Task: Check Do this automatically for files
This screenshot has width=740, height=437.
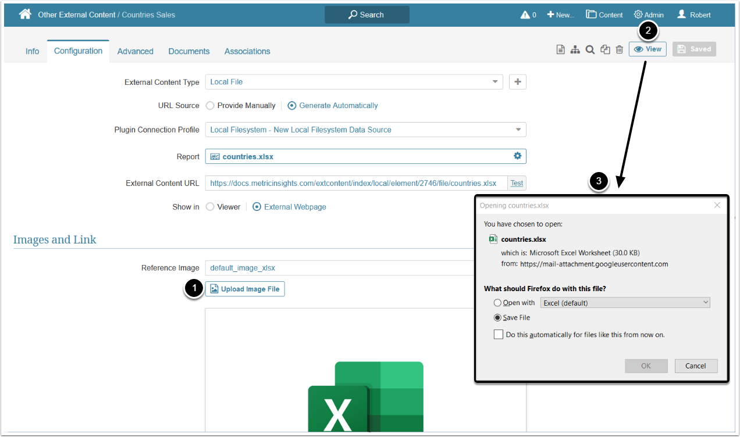Action: pos(579,335)
